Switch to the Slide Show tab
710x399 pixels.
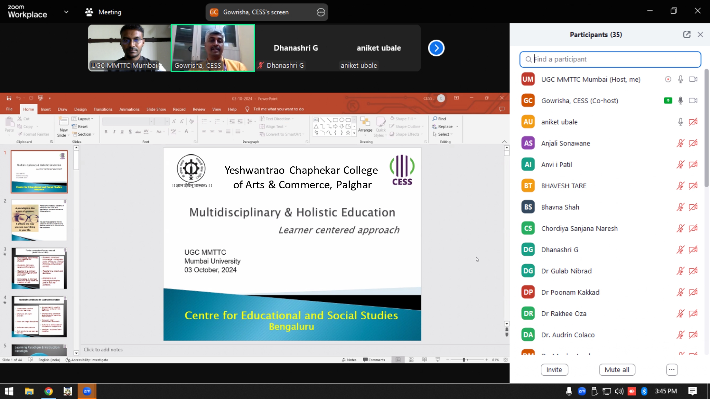[x=156, y=109]
